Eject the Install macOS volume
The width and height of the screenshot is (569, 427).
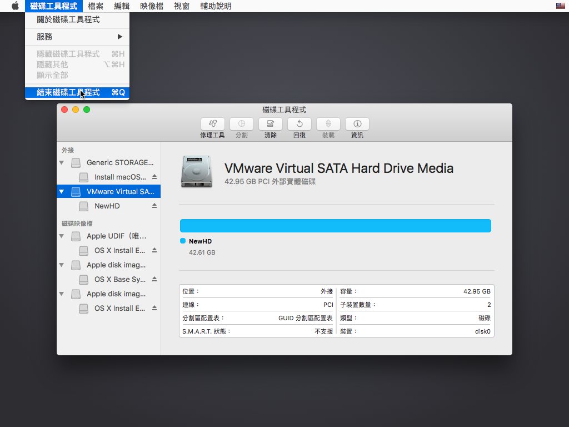click(x=154, y=177)
